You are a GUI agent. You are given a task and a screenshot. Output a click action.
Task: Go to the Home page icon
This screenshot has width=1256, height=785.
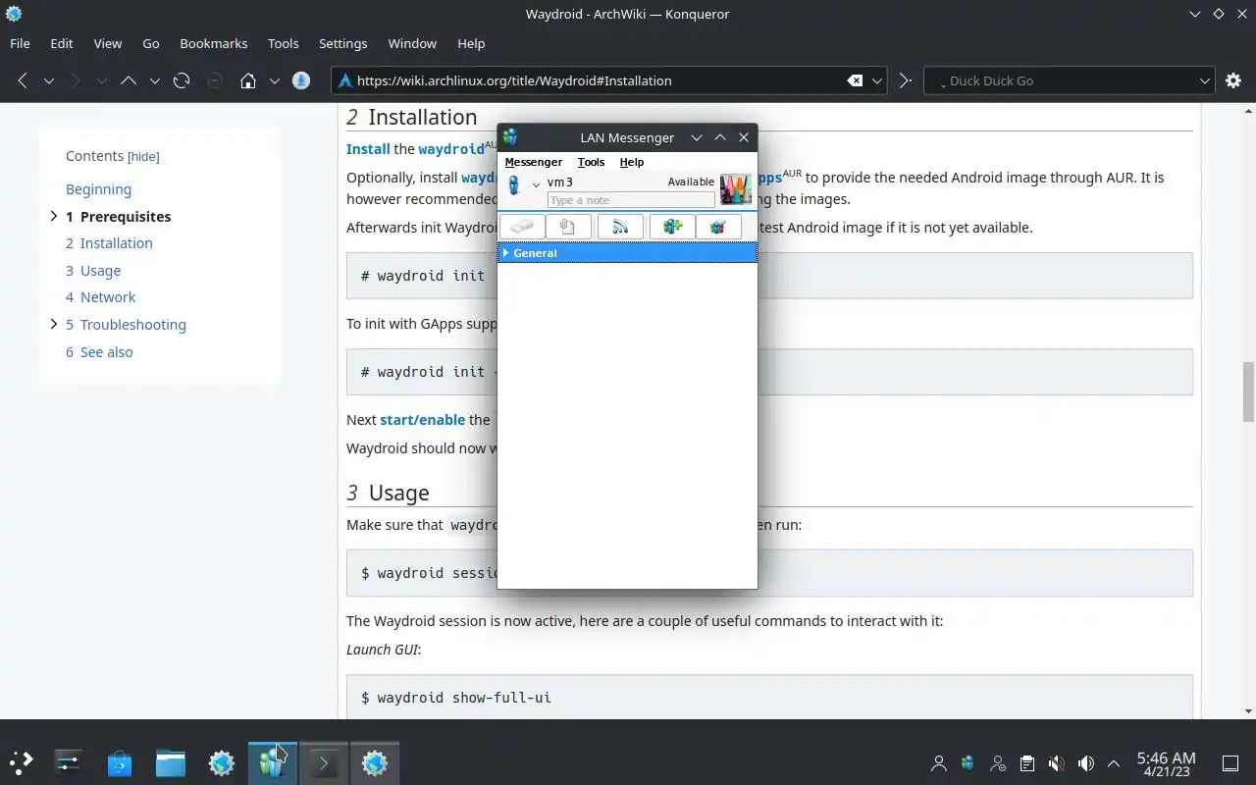point(248,80)
